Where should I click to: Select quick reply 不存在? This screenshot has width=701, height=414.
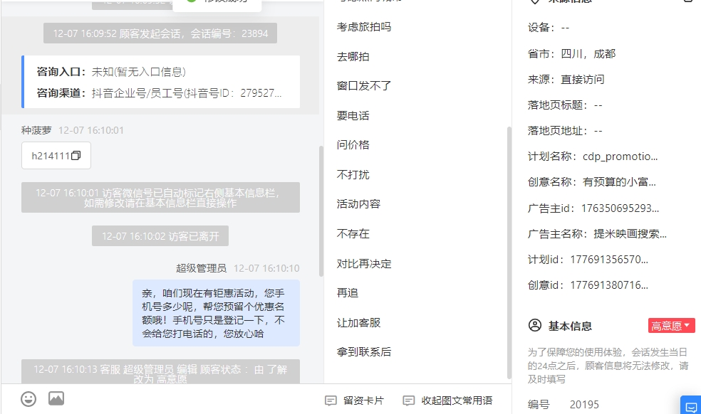click(353, 233)
